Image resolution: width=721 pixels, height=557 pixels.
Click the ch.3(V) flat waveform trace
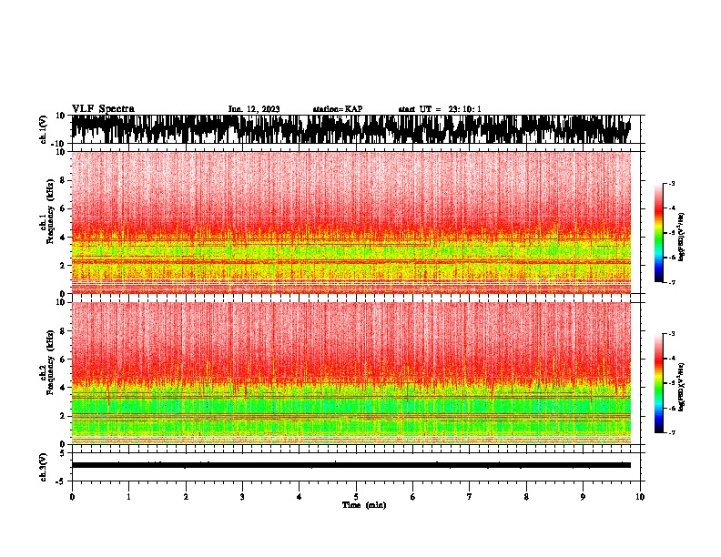(350, 465)
